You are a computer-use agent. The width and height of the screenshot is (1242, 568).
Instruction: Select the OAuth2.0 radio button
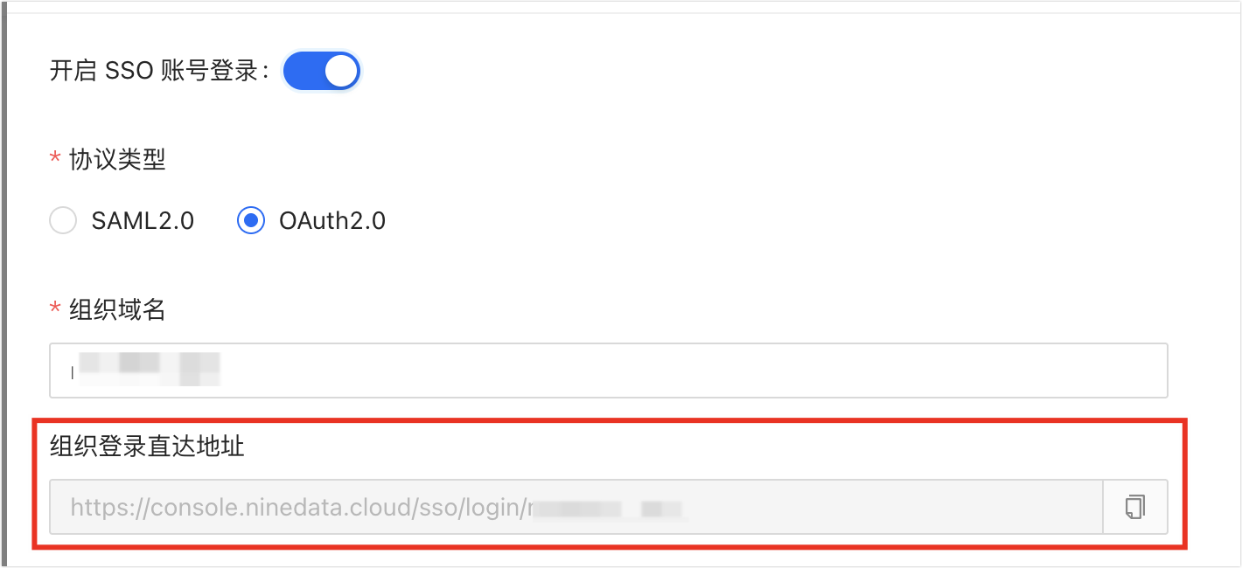click(x=251, y=221)
